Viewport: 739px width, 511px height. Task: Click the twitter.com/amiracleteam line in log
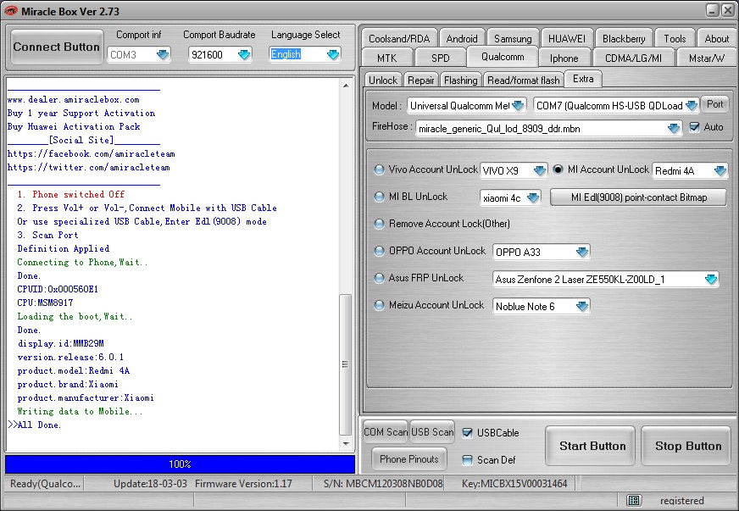pyautogui.click(x=89, y=167)
